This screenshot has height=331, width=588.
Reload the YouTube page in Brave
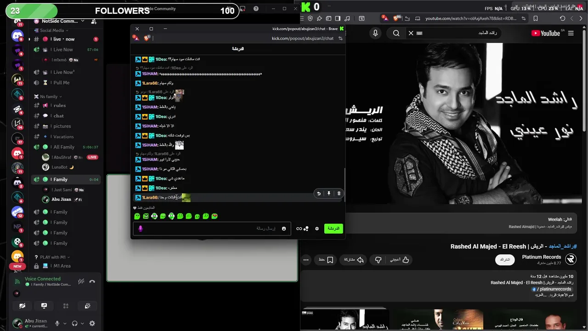pos(562,18)
